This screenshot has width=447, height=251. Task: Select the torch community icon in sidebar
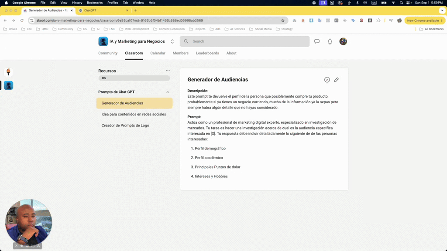click(x=8, y=72)
